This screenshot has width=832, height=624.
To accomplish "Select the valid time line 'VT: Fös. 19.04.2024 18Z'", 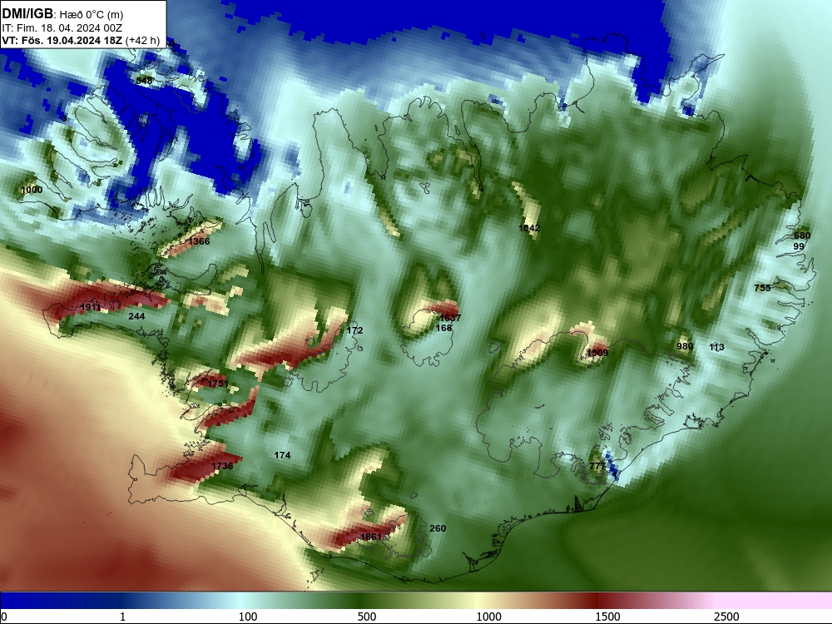I will pos(62,40).
